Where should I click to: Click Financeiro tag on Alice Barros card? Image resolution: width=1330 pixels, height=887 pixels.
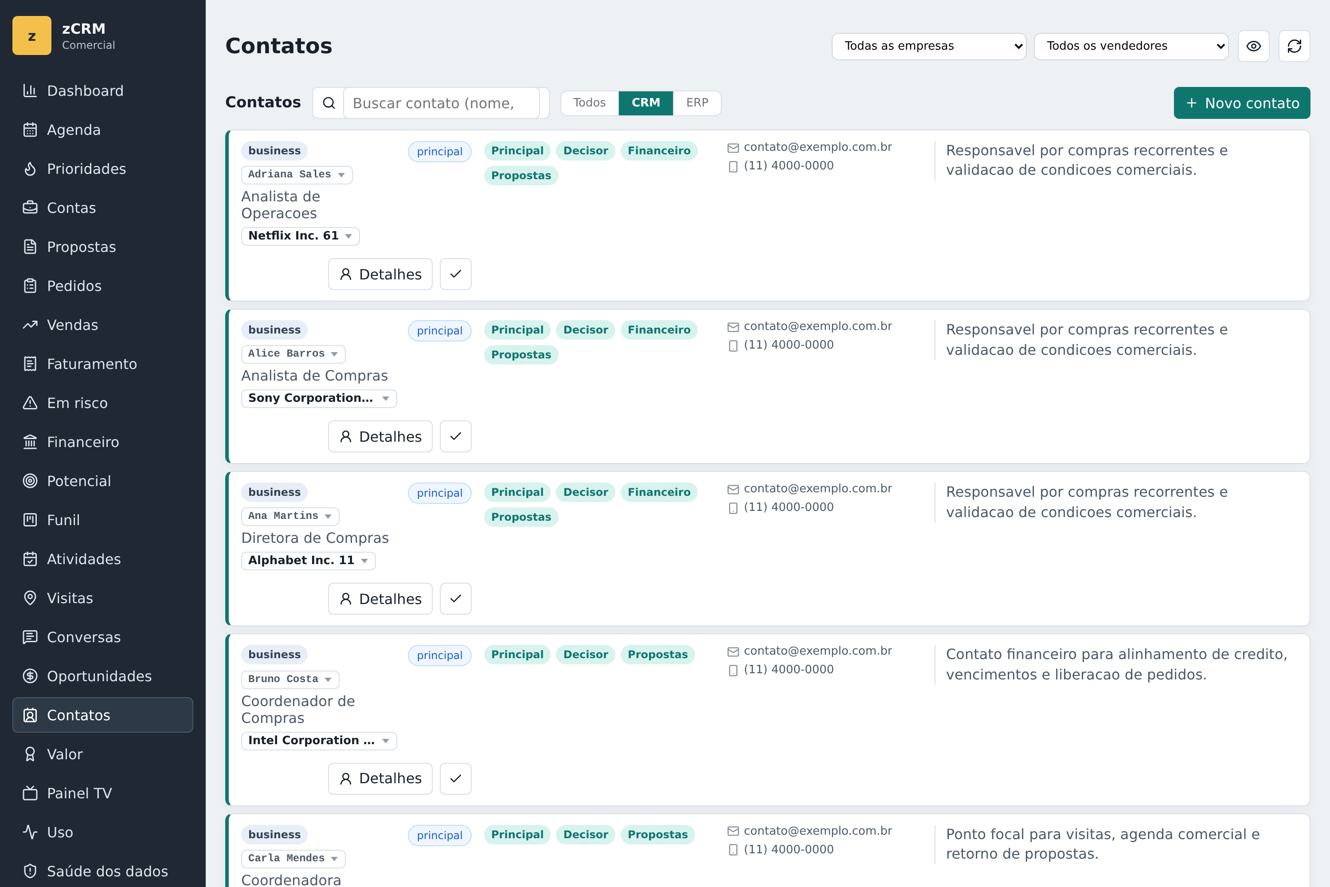[x=659, y=330]
